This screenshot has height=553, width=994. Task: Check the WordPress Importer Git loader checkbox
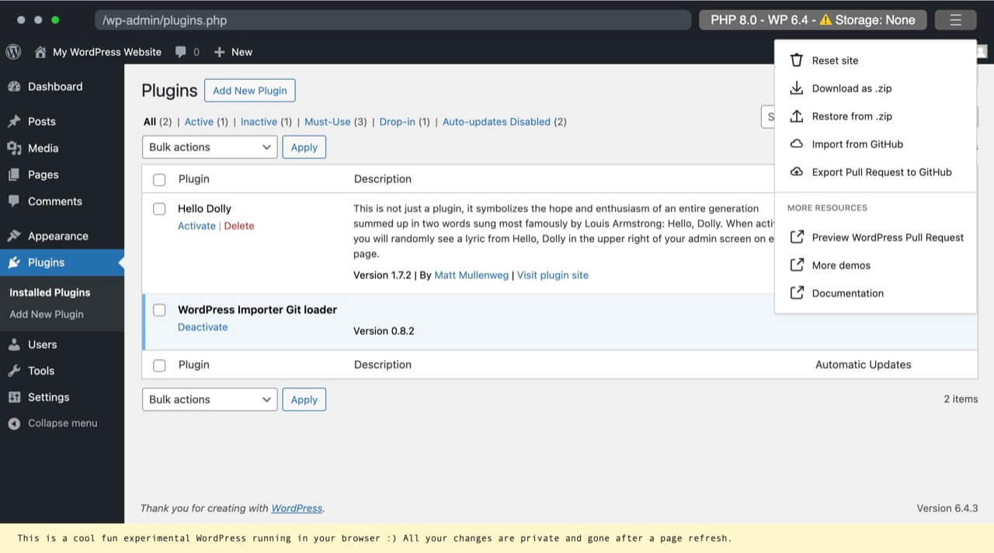pos(159,309)
